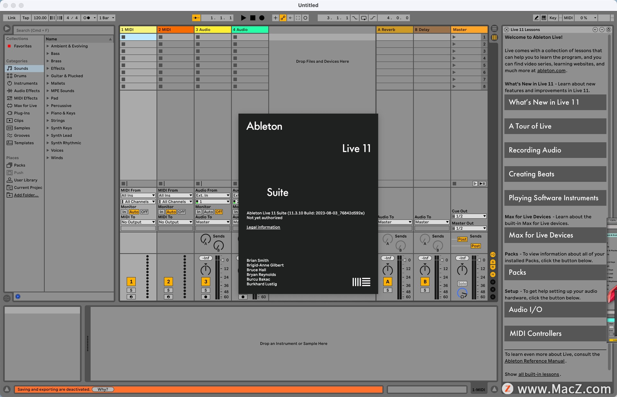Expand Ambient & Evolving folder
Screen dimensions: 617x397
[x=48, y=46]
